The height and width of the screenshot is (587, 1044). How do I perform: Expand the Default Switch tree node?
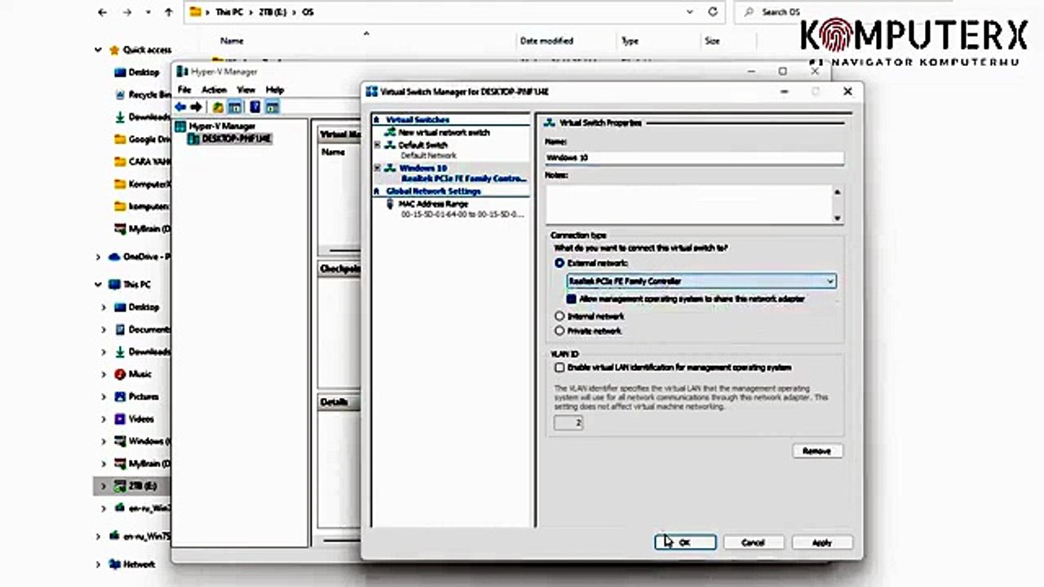(x=377, y=145)
